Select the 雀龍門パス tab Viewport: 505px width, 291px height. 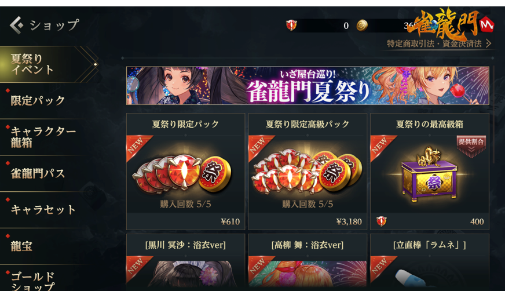click(38, 173)
